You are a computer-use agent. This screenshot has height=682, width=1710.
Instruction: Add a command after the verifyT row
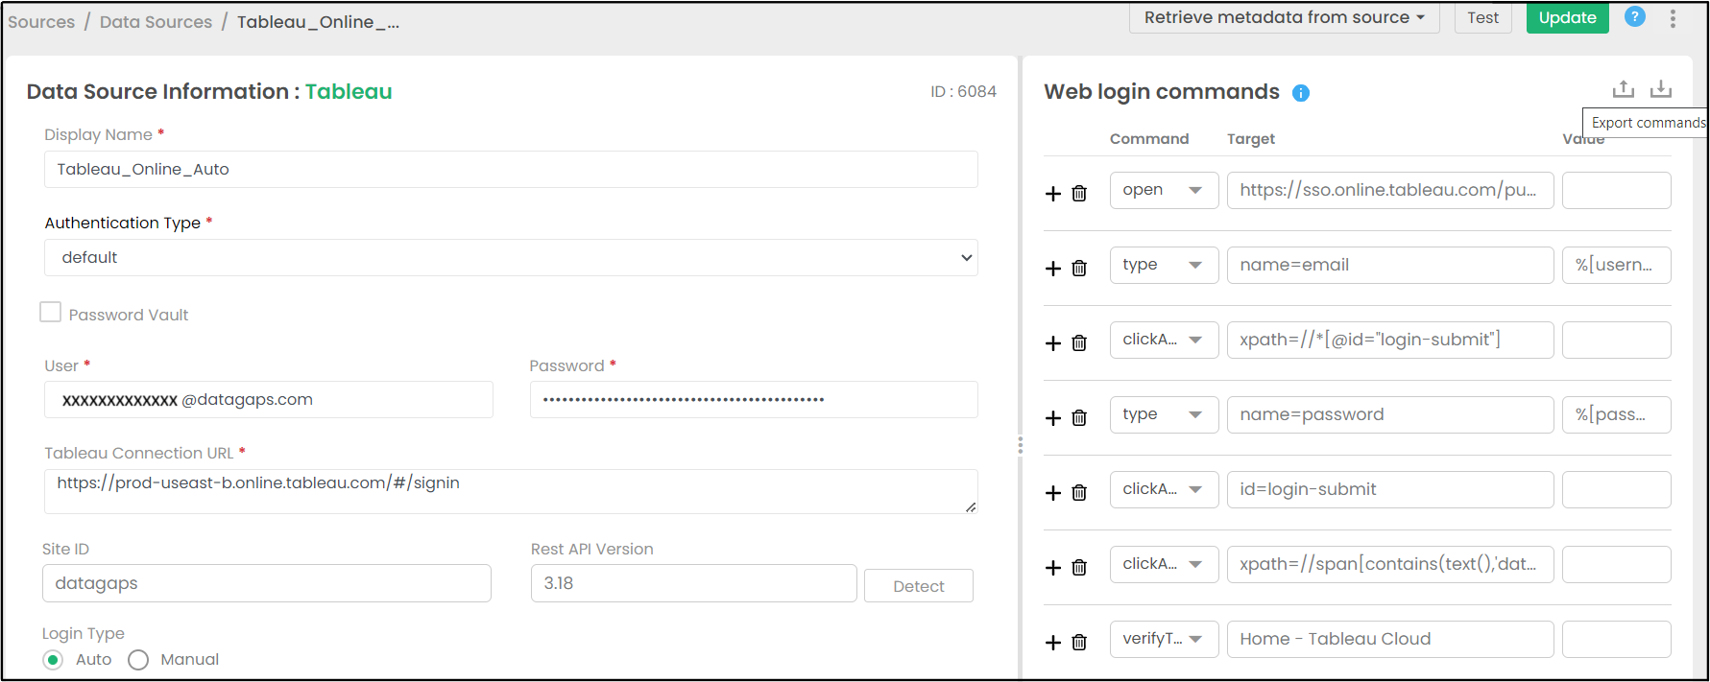tap(1053, 643)
